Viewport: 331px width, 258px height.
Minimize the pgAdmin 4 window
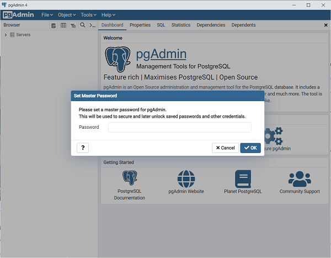click(x=294, y=5)
